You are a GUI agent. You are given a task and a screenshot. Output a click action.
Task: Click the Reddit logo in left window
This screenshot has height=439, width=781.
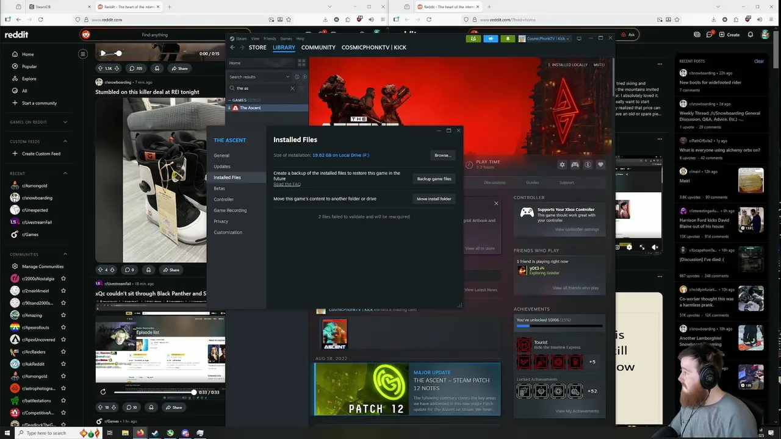16,35
